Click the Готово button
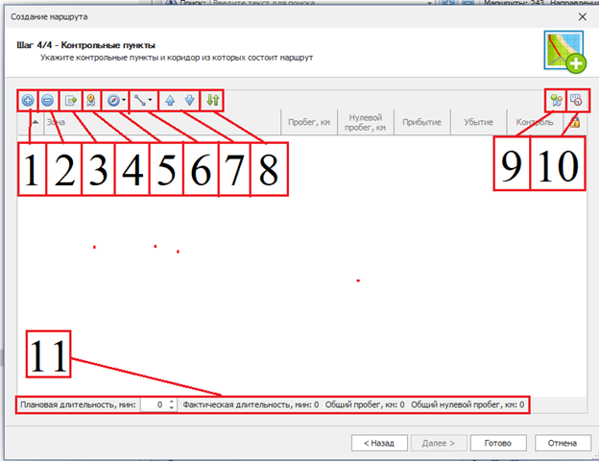This screenshot has width=600, height=462. (497, 444)
